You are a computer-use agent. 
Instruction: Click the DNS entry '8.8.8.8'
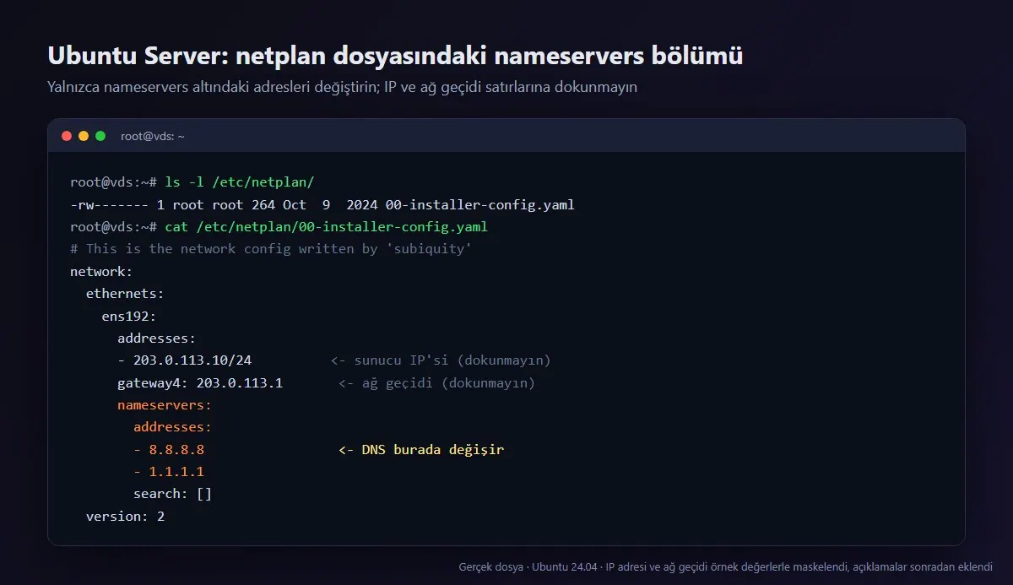point(176,450)
